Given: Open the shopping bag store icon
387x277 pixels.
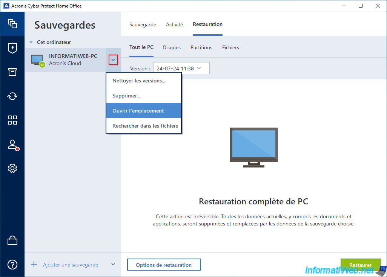Looking at the screenshot, I should 12,240.
